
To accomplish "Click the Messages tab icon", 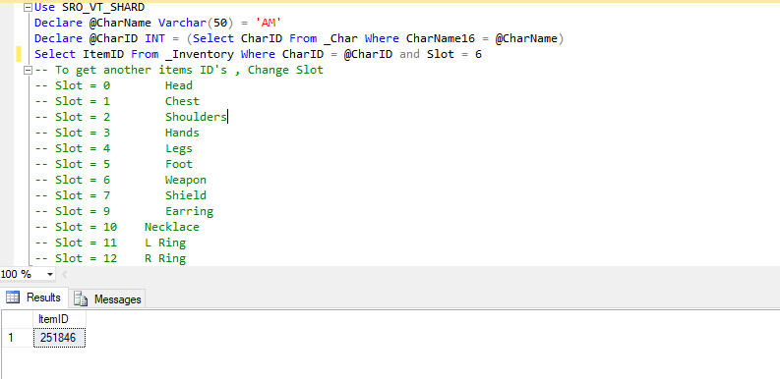I will coord(81,299).
